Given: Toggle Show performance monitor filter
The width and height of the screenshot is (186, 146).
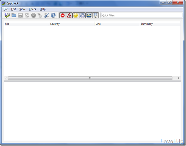Looking at the screenshot, I should point(89,15).
